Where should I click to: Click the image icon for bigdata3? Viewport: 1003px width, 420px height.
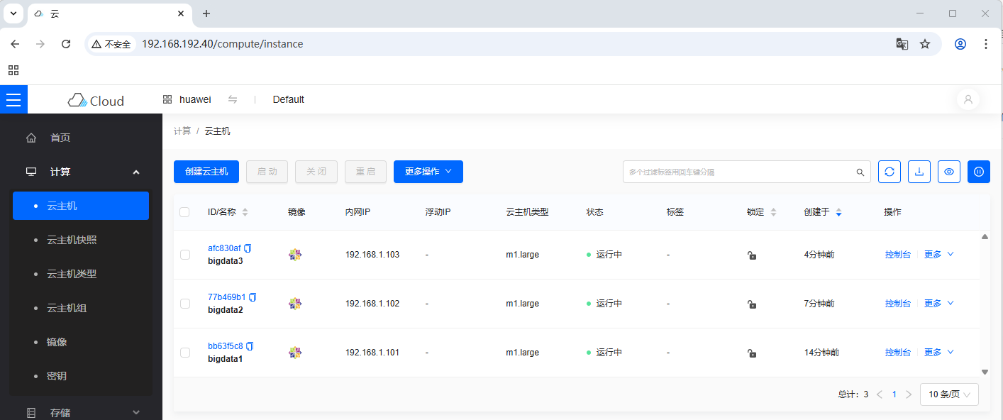click(x=295, y=255)
